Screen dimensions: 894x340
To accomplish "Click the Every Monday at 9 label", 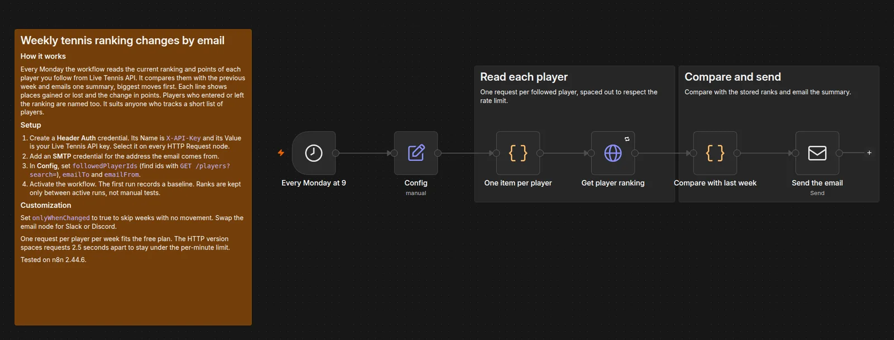I will (x=313, y=183).
